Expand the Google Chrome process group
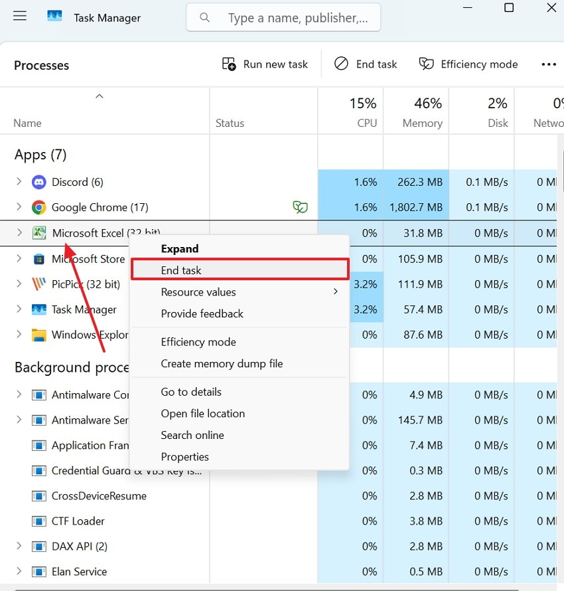The width and height of the screenshot is (564, 591). pos(17,207)
